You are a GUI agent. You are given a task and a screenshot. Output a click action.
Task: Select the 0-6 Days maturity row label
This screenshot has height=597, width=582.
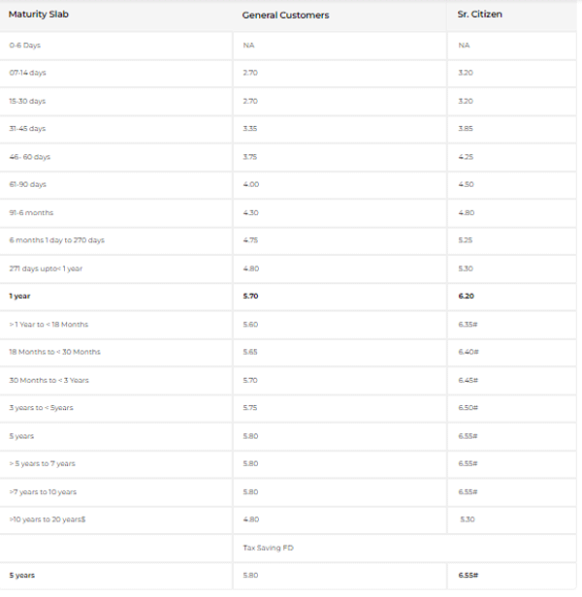(25, 46)
